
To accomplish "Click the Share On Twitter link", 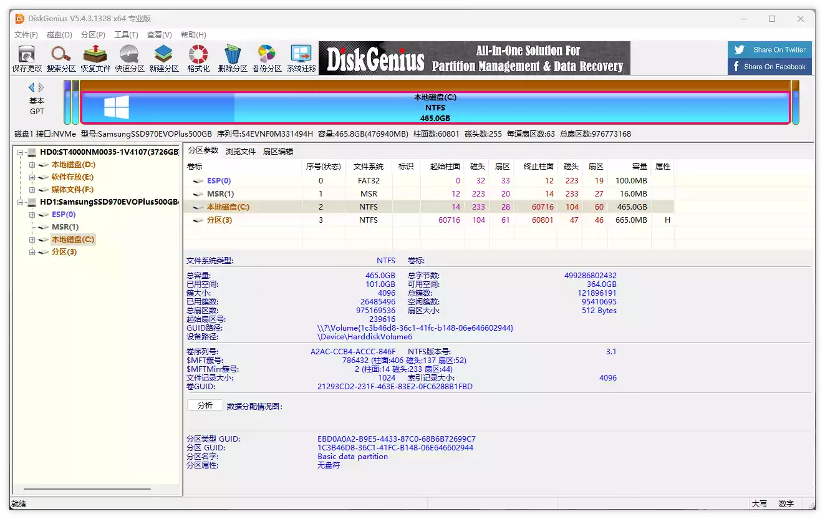I will pos(770,50).
